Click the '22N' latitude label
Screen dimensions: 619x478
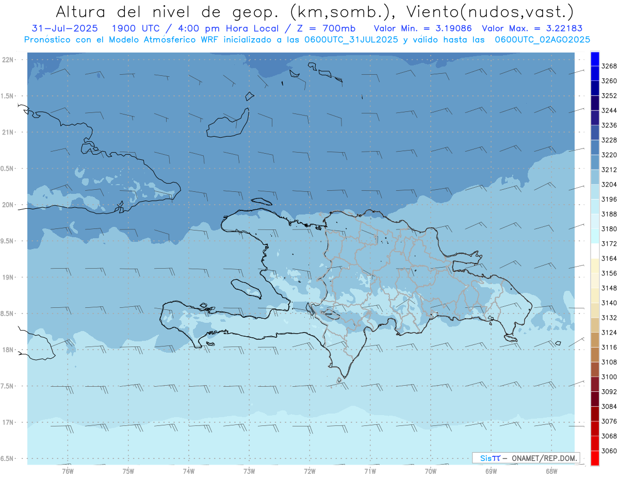9,60
